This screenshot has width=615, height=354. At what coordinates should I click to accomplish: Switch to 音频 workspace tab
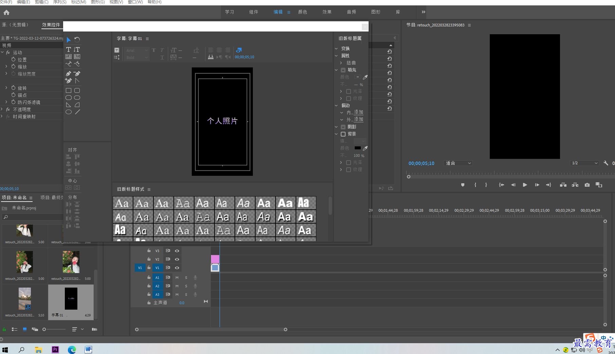pos(351,12)
